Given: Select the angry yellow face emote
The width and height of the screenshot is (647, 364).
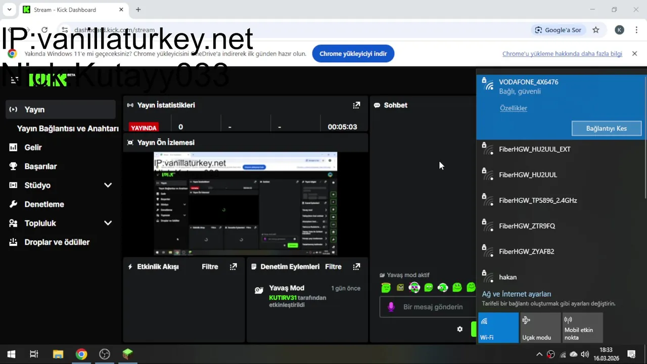Looking at the screenshot, I should click(x=400, y=288).
